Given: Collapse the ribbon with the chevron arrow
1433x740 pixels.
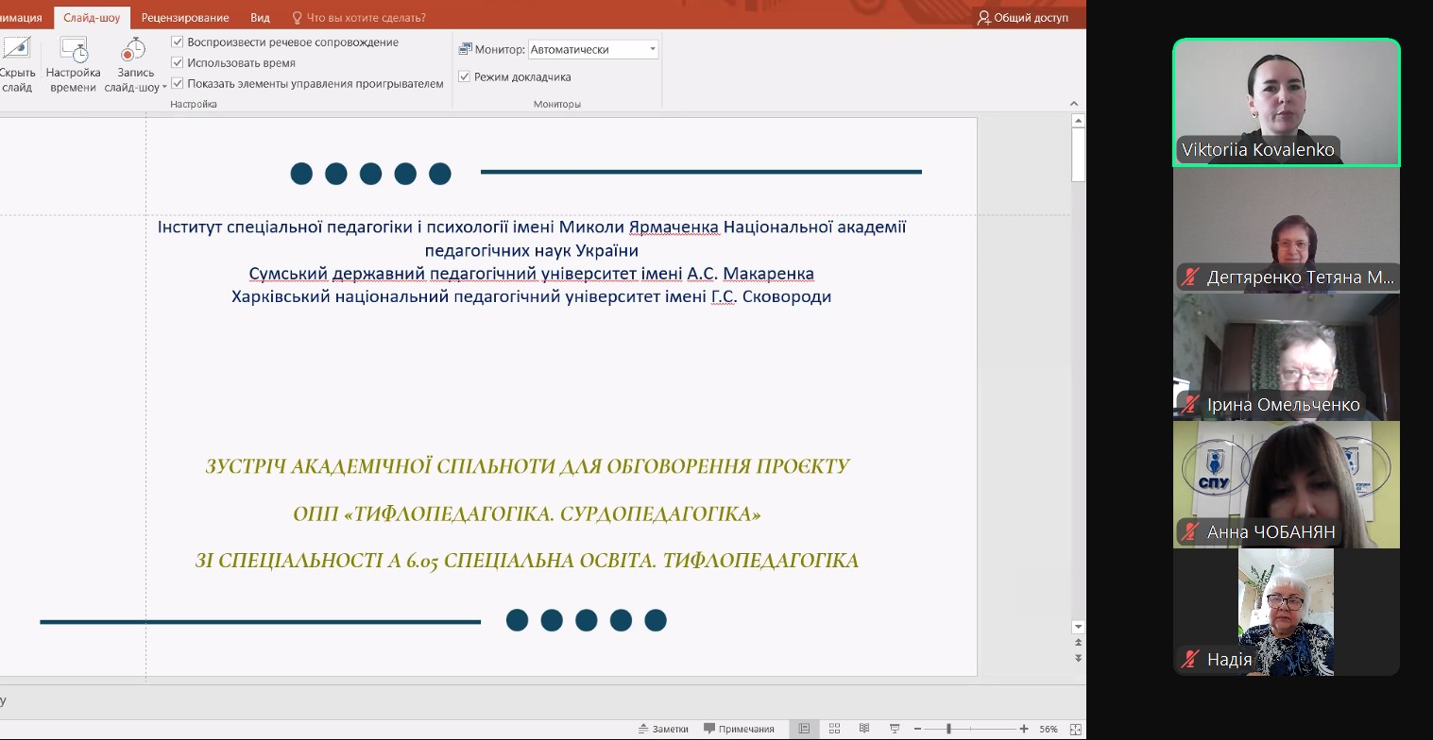Looking at the screenshot, I should pos(1074,104).
